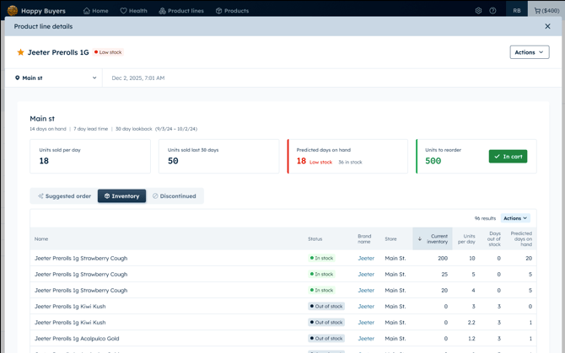The width and height of the screenshot is (565, 353).
Task: Toggle the favorite star for Jeeter Prerolls
Action: tap(21, 52)
